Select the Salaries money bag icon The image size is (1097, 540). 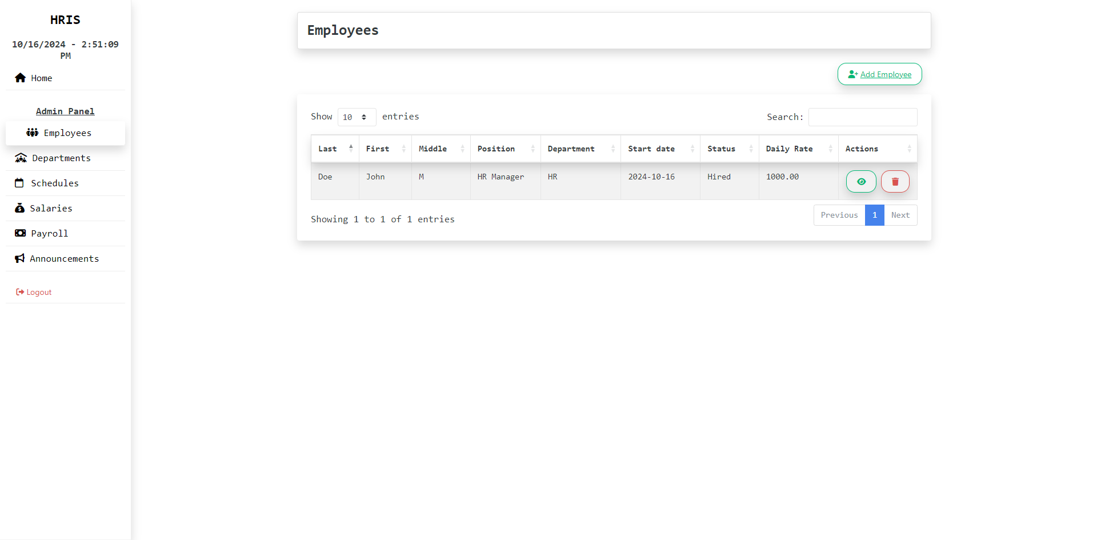[x=20, y=208]
